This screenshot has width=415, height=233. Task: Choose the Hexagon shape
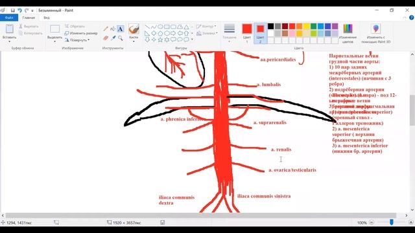(167, 33)
